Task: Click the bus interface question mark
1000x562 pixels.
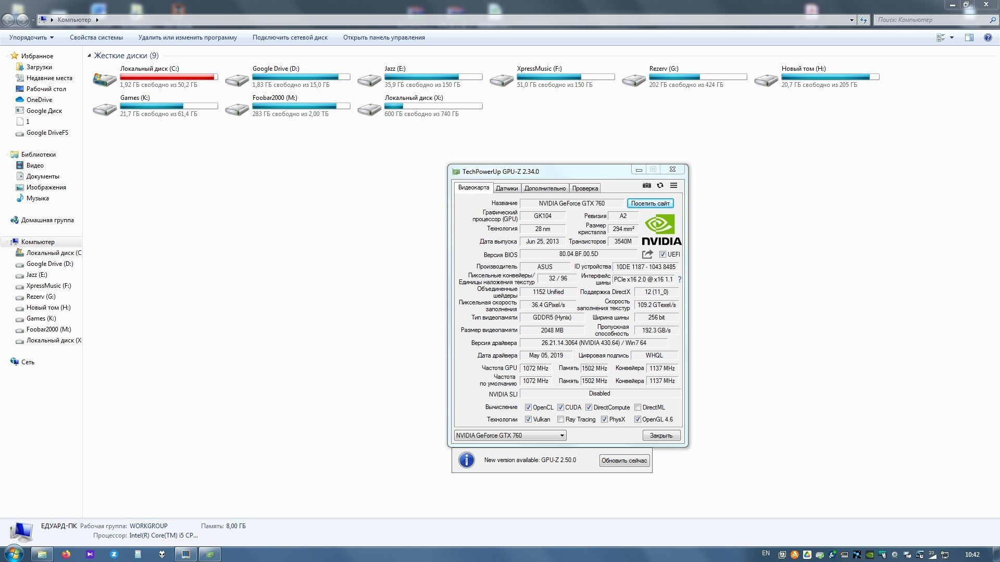Action: coord(679,279)
